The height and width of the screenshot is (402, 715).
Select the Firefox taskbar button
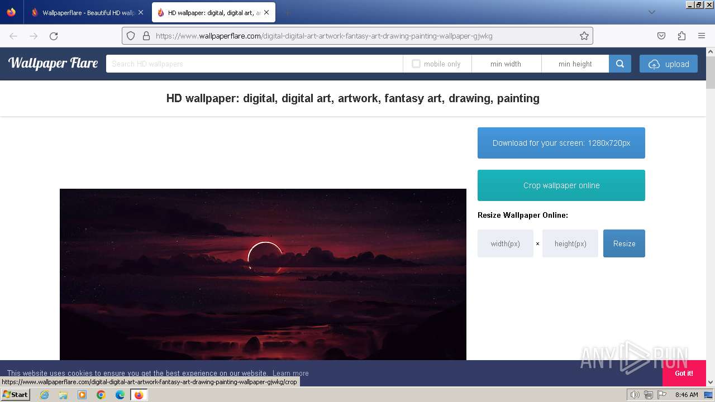tap(139, 395)
